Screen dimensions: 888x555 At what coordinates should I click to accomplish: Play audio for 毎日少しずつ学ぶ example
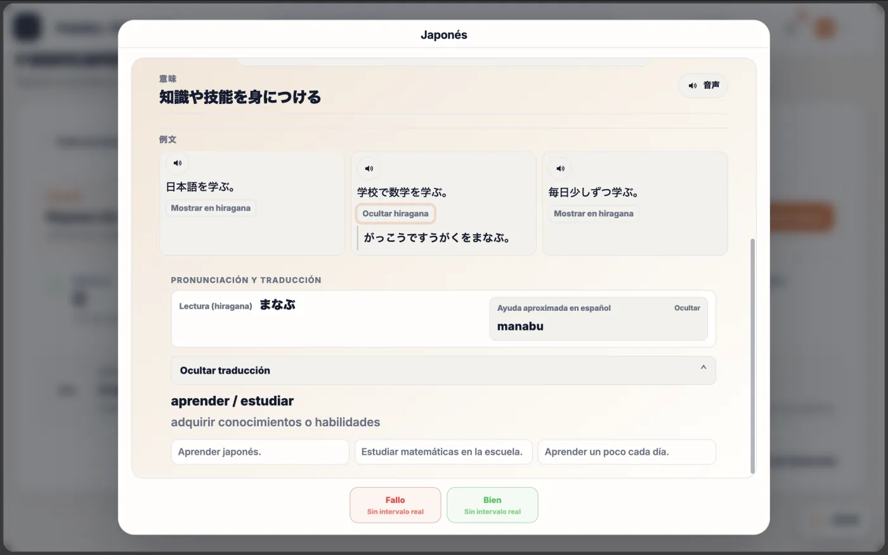pyautogui.click(x=560, y=169)
